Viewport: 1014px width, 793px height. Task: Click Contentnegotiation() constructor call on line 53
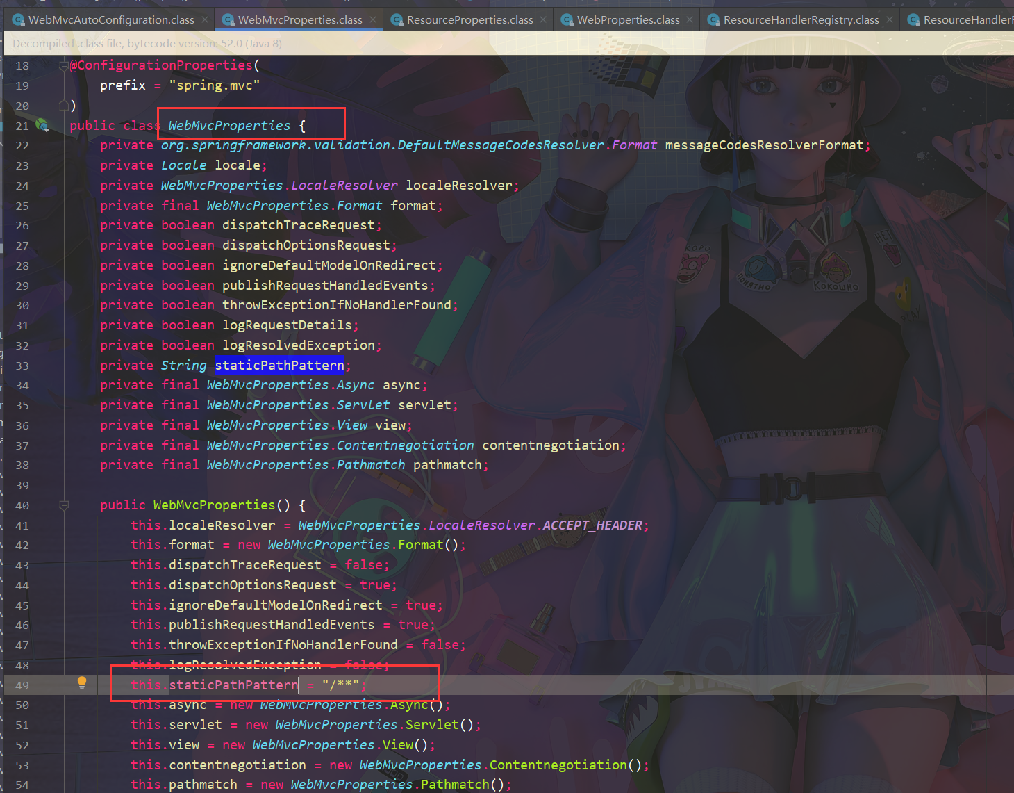click(565, 765)
